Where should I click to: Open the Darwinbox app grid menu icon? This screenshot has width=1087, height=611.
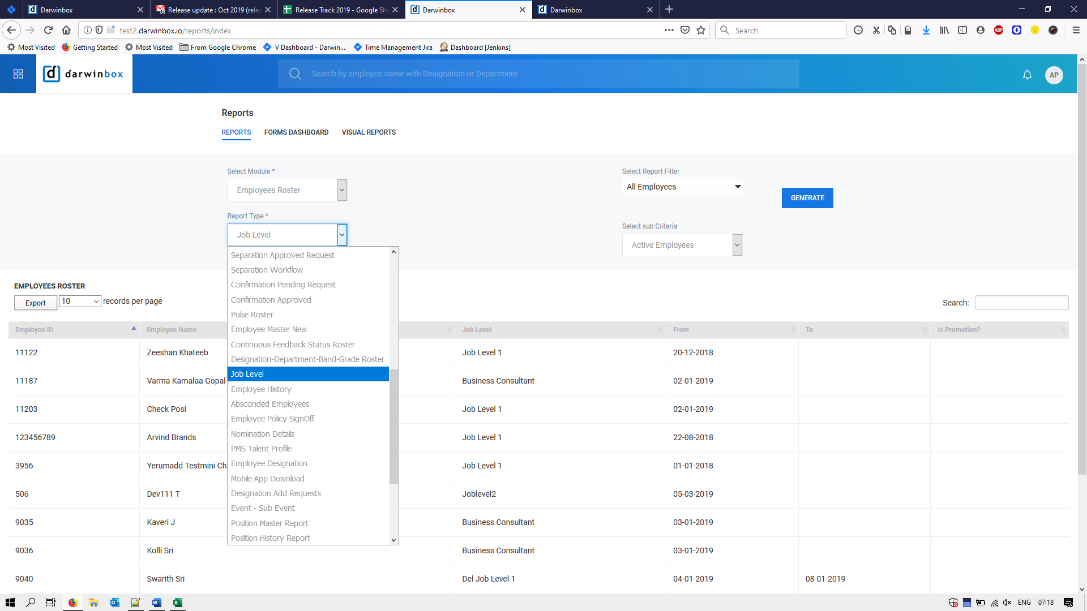tap(18, 74)
